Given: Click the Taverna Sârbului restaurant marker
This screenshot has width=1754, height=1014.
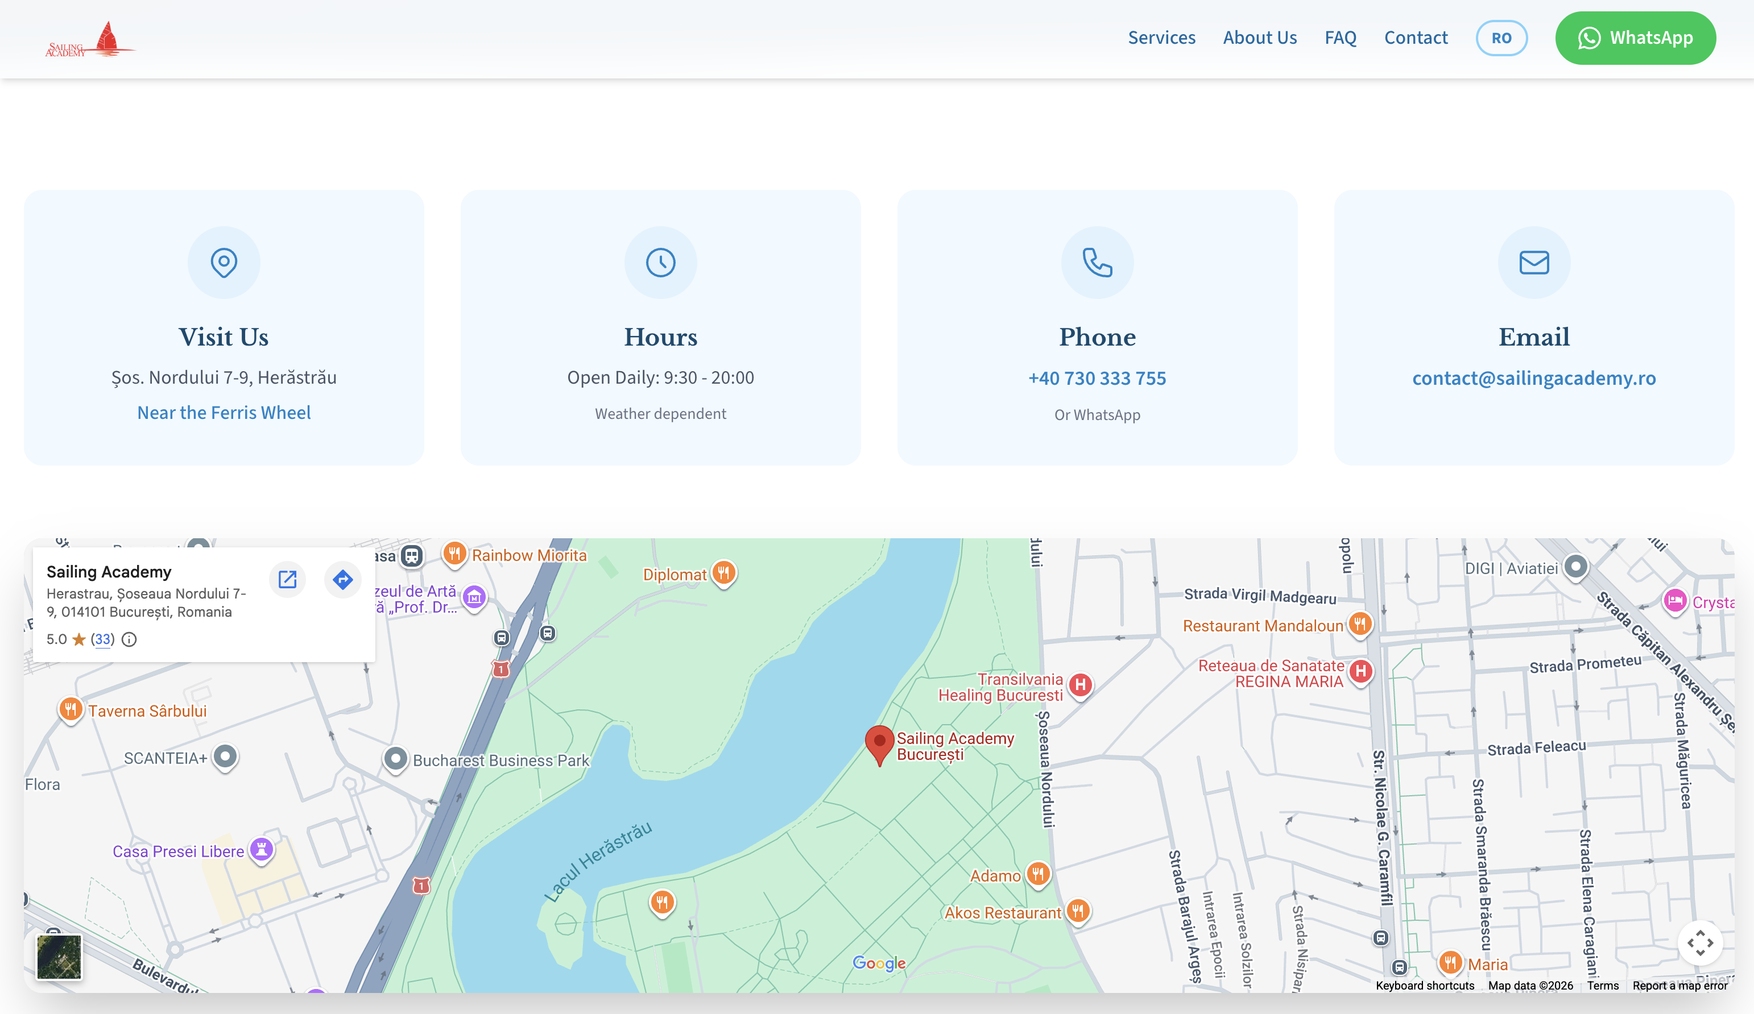Looking at the screenshot, I should pos(71,710).
